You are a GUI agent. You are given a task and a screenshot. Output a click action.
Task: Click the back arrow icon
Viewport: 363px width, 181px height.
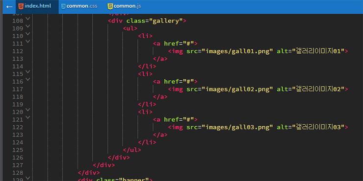[x=9, y=7]
